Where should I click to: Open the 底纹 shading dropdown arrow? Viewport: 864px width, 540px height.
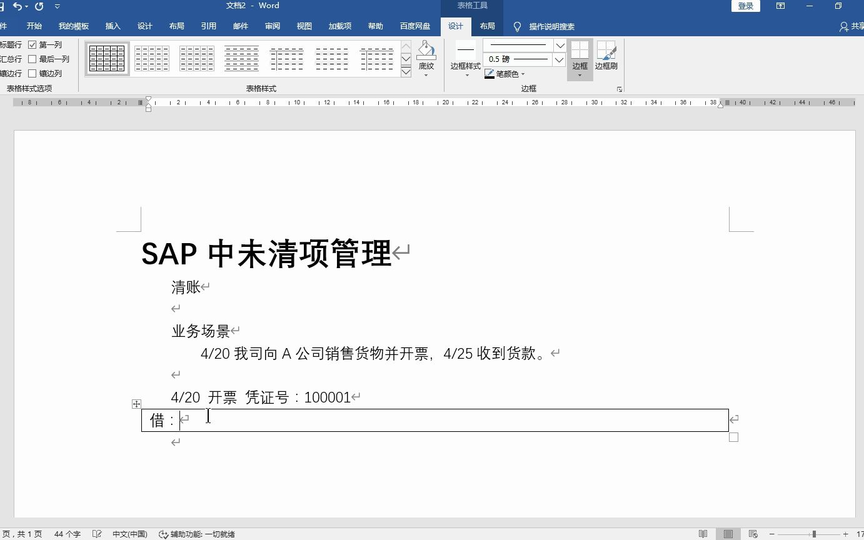coord(426,76)
